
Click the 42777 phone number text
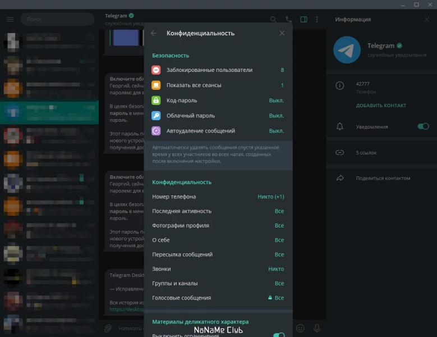362,84
